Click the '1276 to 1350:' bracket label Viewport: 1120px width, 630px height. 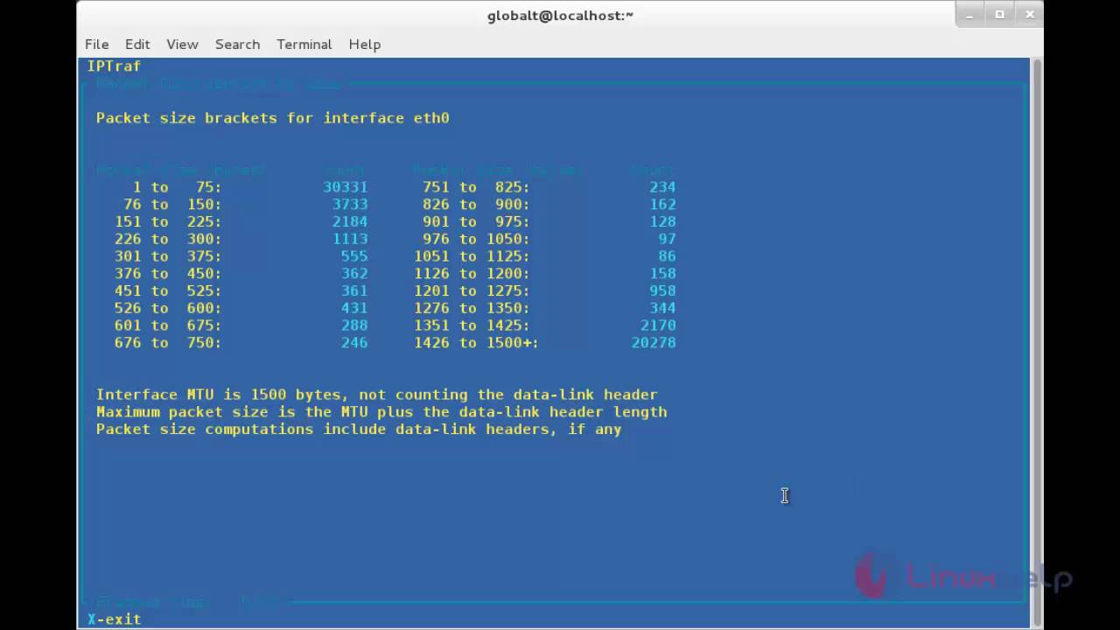[x=472, y=308]
